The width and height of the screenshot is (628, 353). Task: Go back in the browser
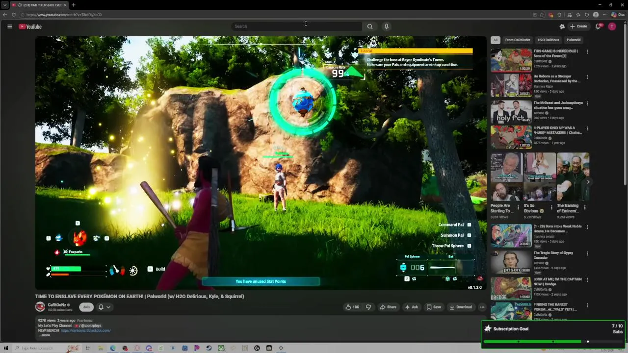[x=5, y=15]
